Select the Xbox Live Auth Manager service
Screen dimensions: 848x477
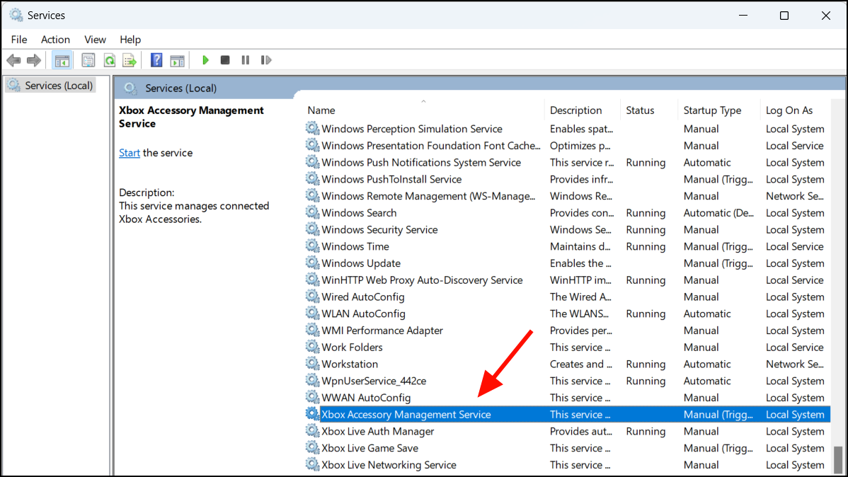point(567,432)
